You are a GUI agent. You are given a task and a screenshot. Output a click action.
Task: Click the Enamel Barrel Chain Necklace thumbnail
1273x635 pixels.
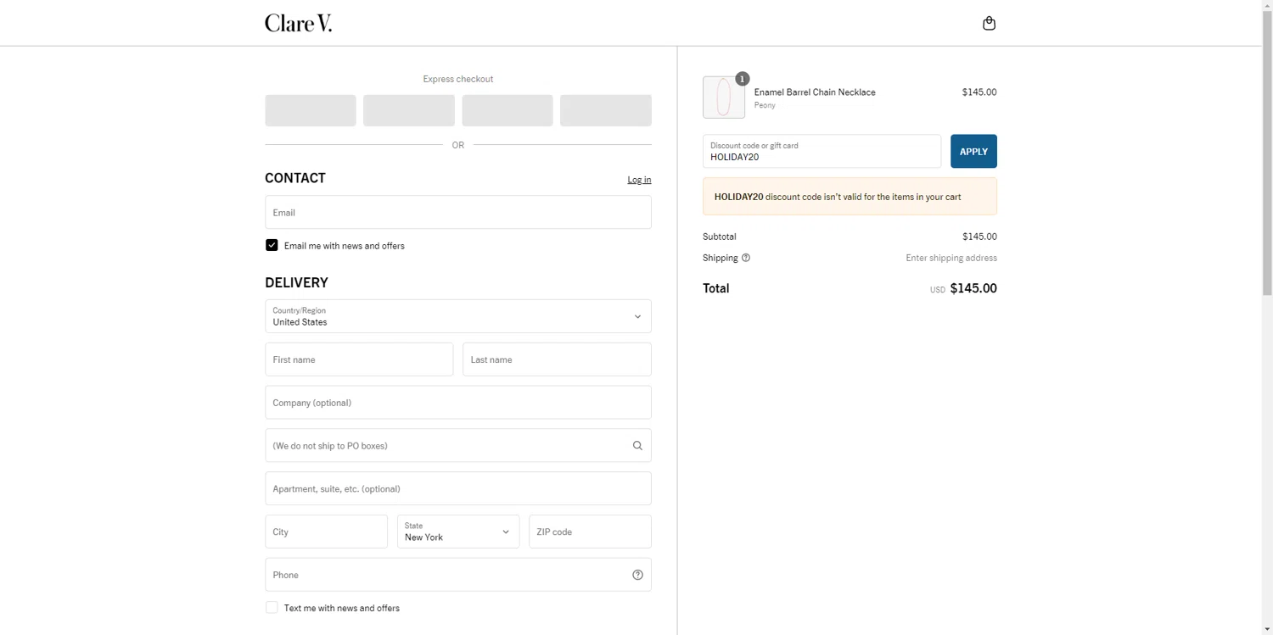pyautogui.click(x=724, y=97)
